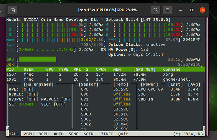Click VIC: [OFF] engine status

click(x=53, y=104)
